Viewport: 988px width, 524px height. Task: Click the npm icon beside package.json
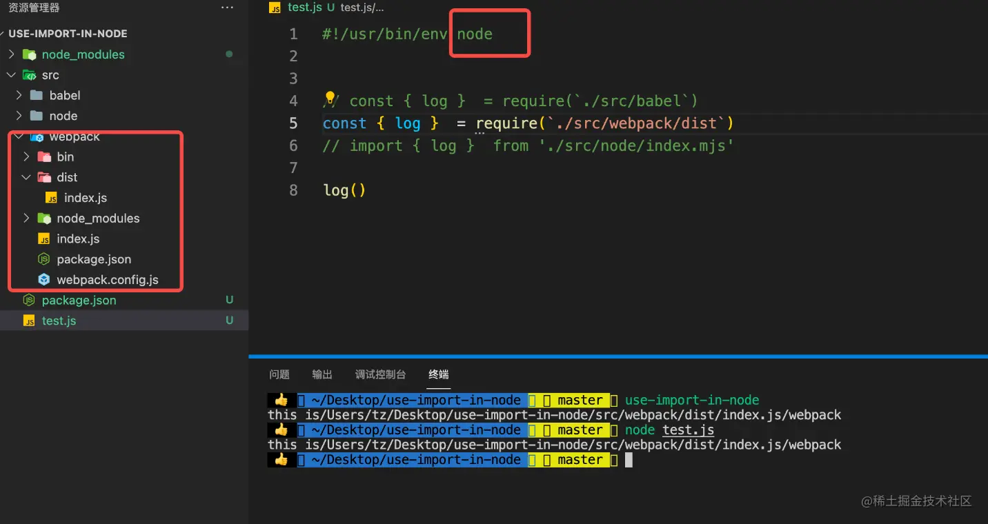click(x=28, y=300)
